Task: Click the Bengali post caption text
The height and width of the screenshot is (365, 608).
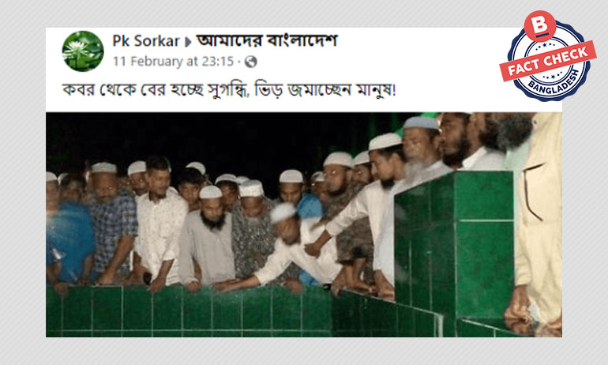Action: pyautogui.click(x=229, y=90)
